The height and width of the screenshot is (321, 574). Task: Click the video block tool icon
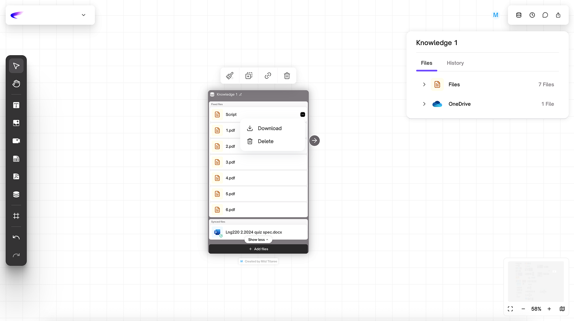point(16,141)
